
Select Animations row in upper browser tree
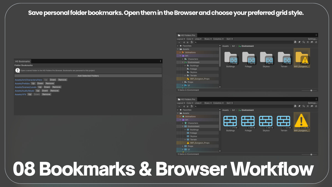coord(198,52)
